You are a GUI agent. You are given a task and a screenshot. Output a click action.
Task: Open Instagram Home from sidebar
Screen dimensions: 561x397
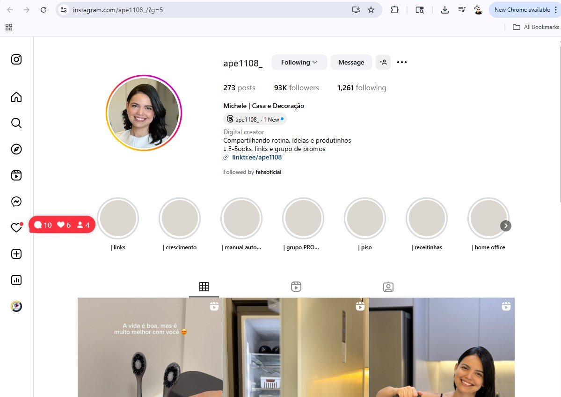pos(16,97)
